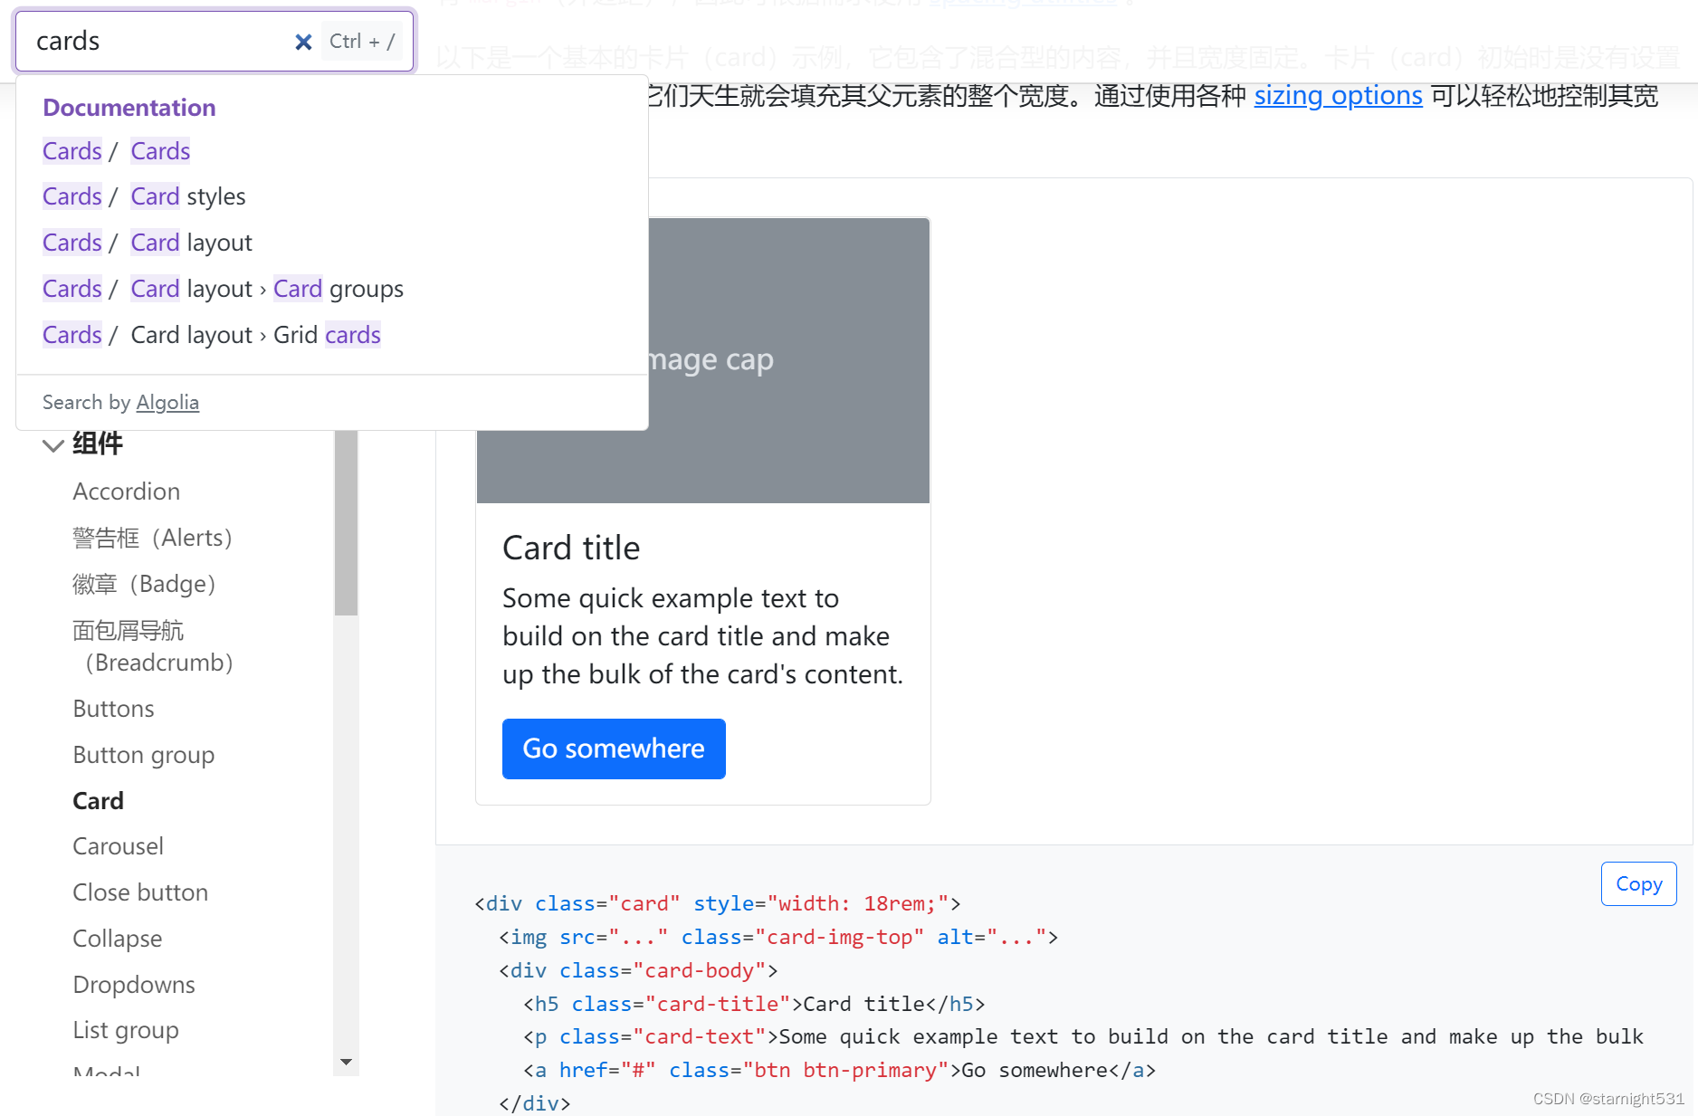The image size is (1698, 1116).
Task: Open the 'Card layout › Grid cards' result
Action: 212,335
